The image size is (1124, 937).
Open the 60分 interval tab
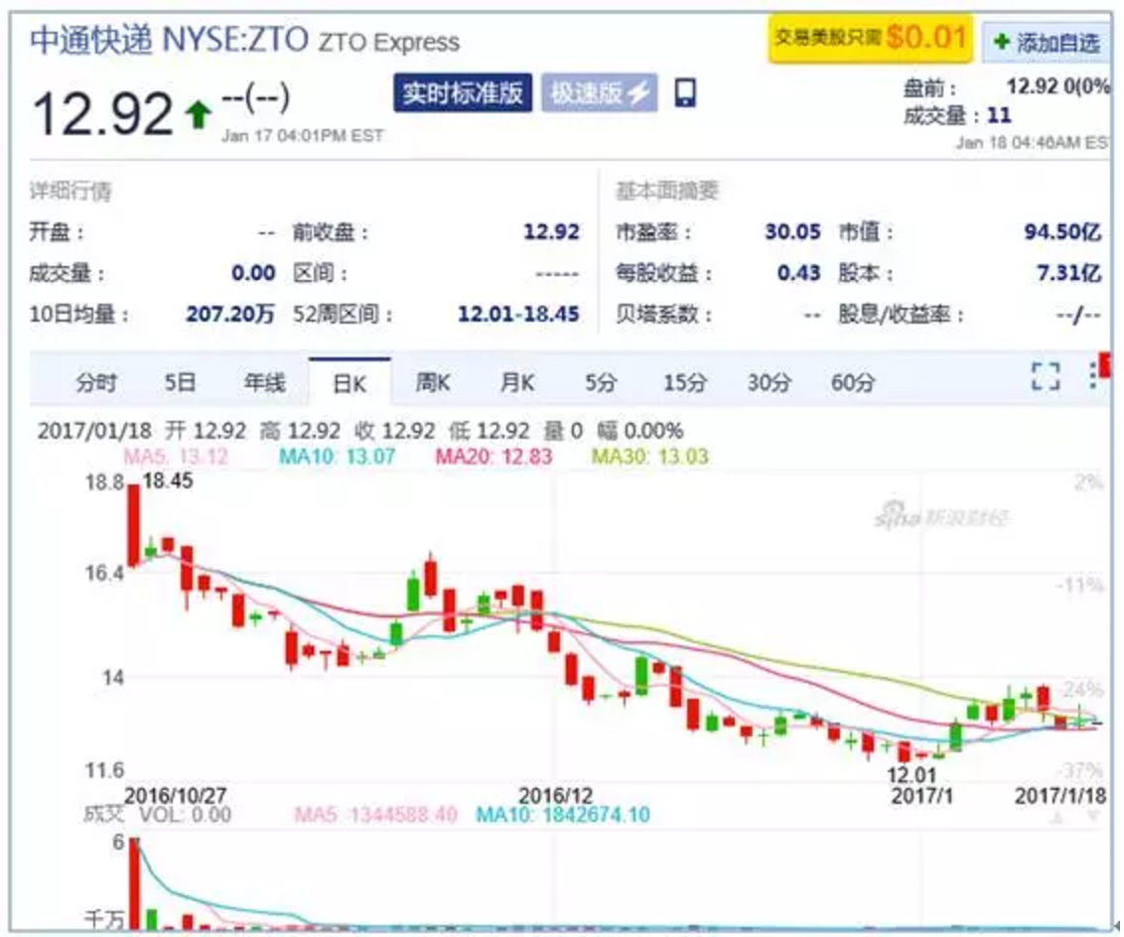click(x=853, y=382)
